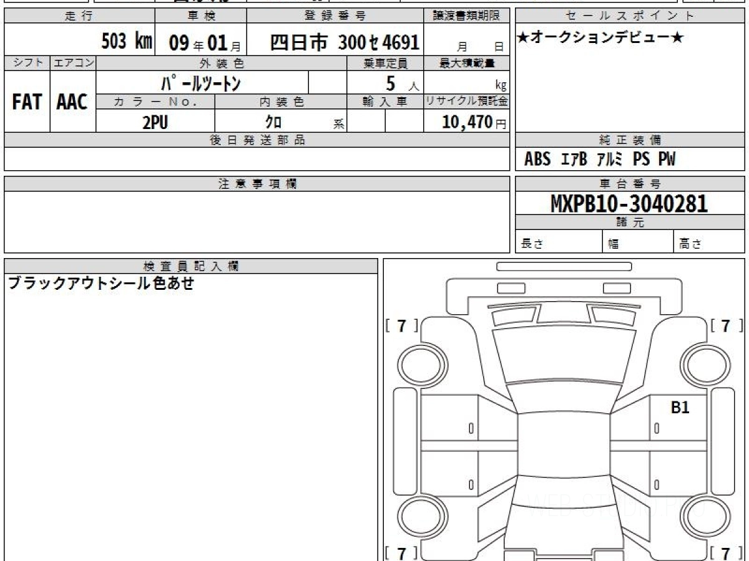Click the 最大積載量 header
Viewport: 749px width, 561px height.
coord(467,63)
